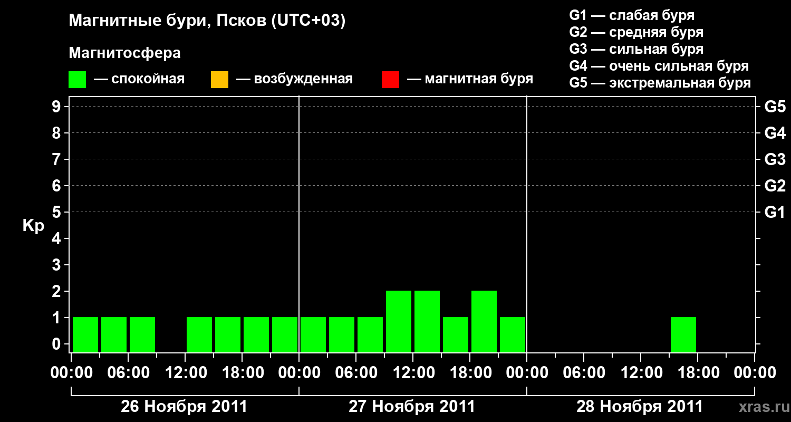Click the 06:00 time label of 27 Ноября
The height and width of the screenshot is (422, 791).
356,373
